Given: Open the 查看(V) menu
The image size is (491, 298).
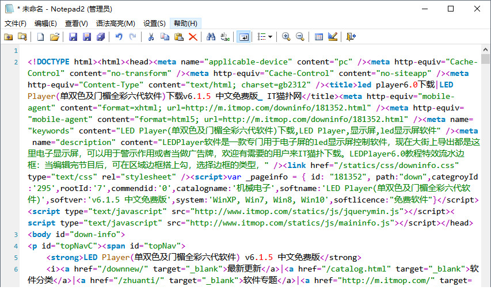Looking at the screenshot, I should coord(77,24).
